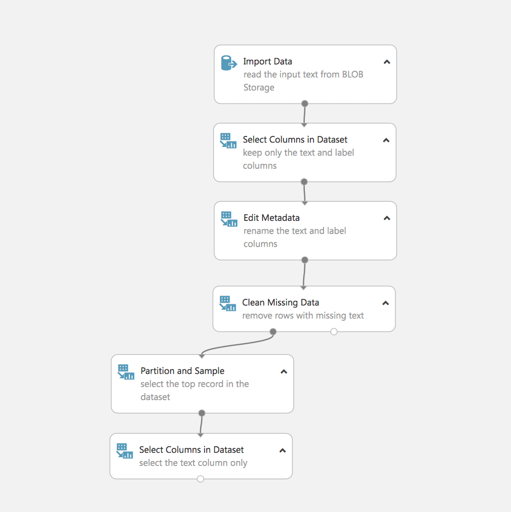Collapse the select-text-column-only module chevron
This screenshot has height=512, width=511.
click(282, 451)
